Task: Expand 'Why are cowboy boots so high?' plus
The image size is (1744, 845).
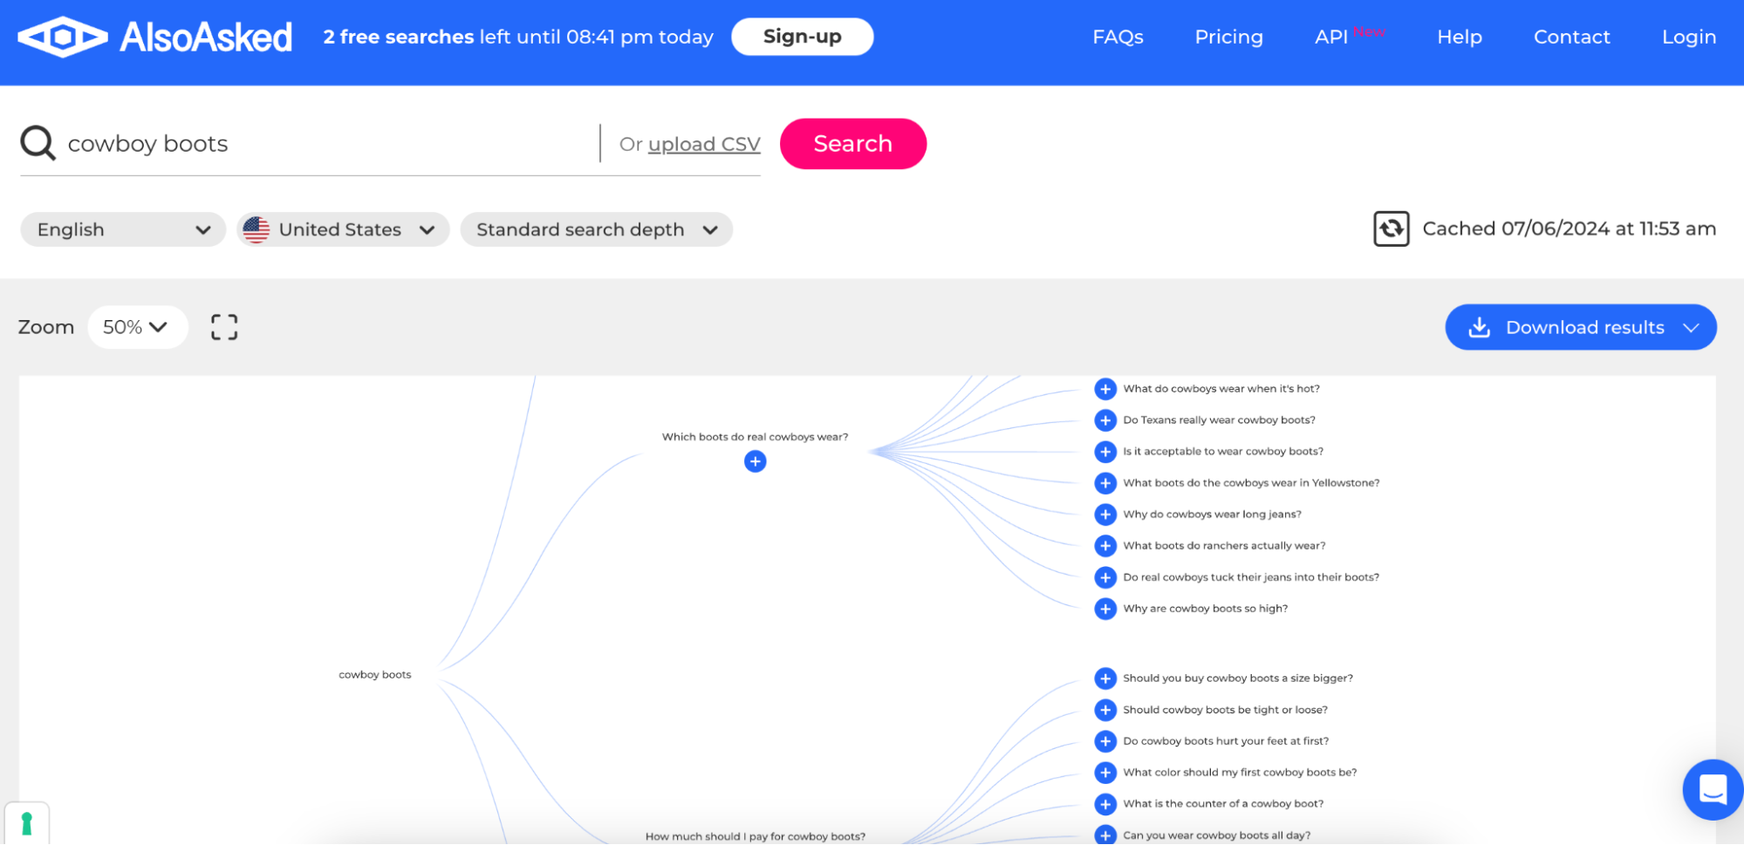Action: tap(1105, 609)
